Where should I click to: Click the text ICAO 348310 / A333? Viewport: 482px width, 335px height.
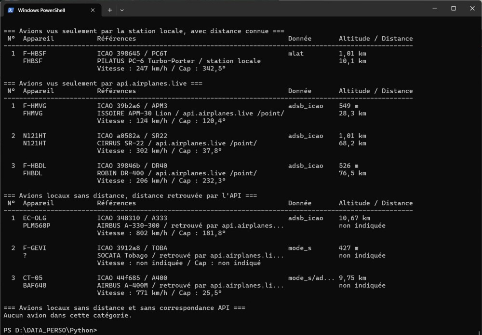tap(132, 218)
